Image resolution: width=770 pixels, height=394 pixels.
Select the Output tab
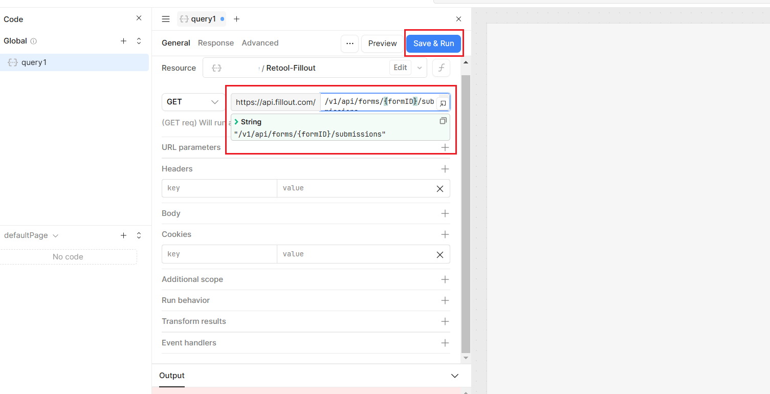pyautogui.click(x=172, y=376)
